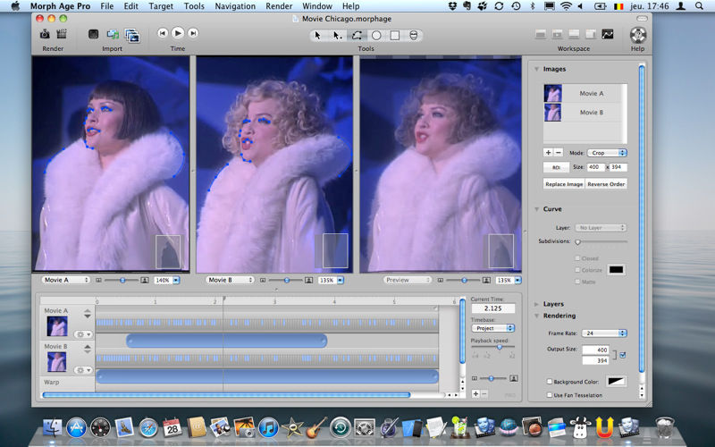Click the third Workspace layout icon
Image resolution: width=715 pixels, height=447 pixels.
[574, 34]
